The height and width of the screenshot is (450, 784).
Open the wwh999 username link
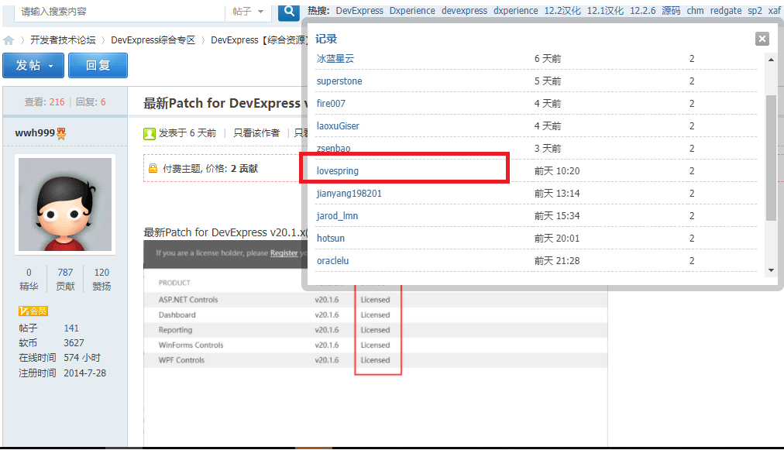point(35,133)
